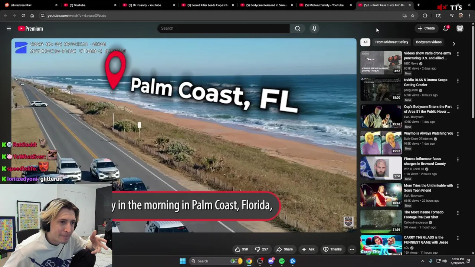
Task: Reload the current page
Action: (x=23, y=16)
